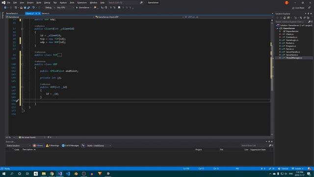Toggle the Messages filter in Error List
This screenshot has width=314, height=177.
70,146
